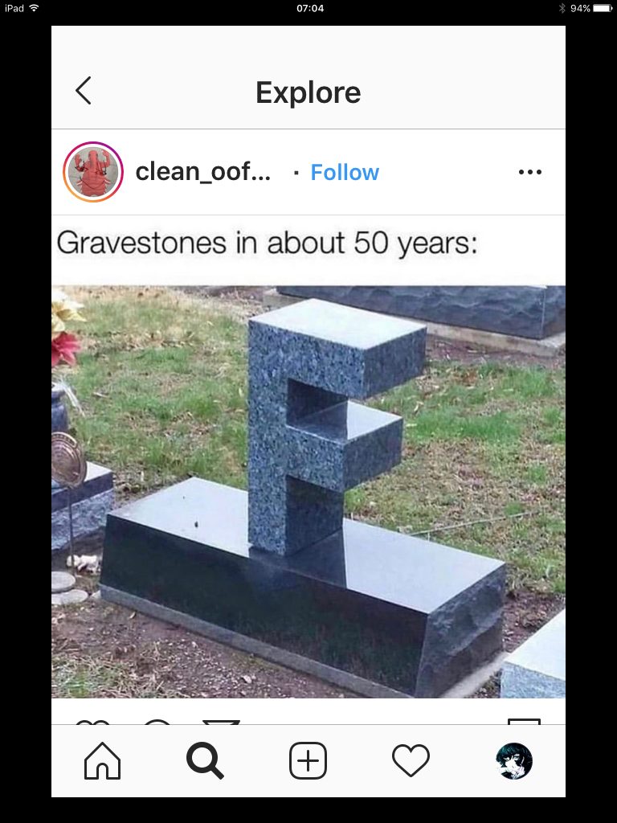Open comments with speech bubble icon
Viewport: 617px width, 823px height.
(x=157, y=723)
